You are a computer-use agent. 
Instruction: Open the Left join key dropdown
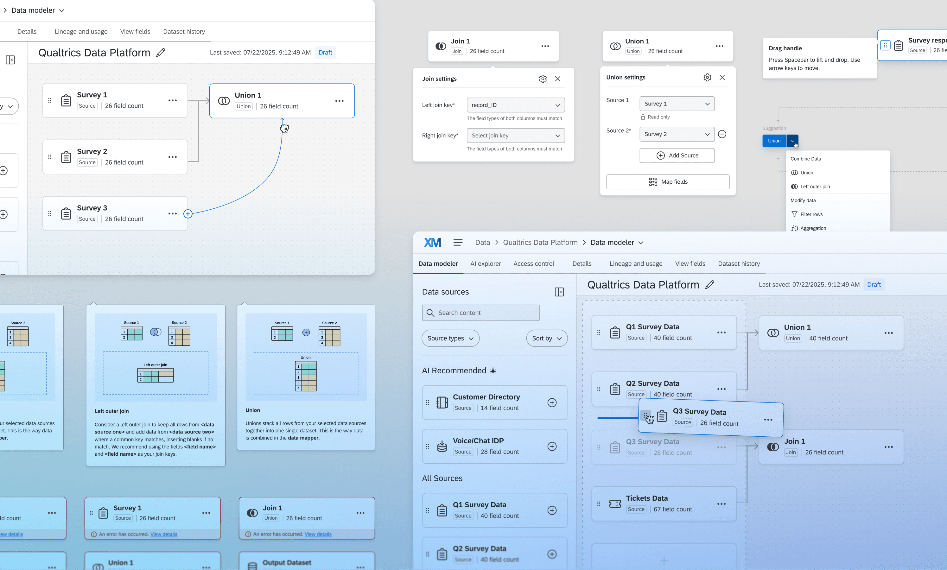click(515, 105)
